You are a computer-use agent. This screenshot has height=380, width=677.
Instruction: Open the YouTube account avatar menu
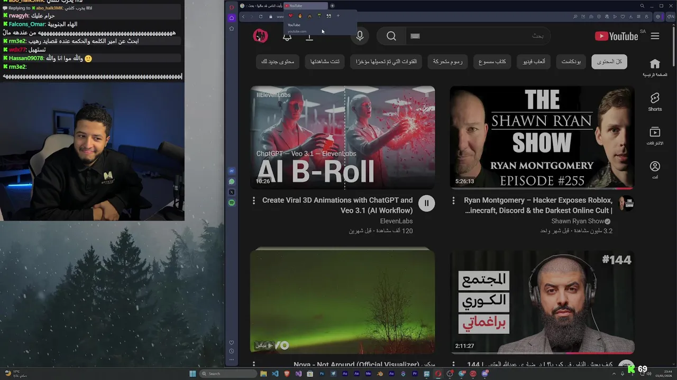point(260,36)
